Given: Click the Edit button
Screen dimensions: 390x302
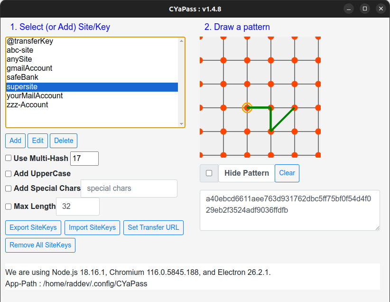Looking at the screenshot, I should pyautogui.click(x=38, y=141).
